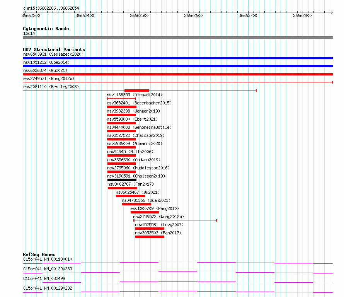The width and height of the screenshot is (344, 297).
Task: Select the blue bar under nsv6503931
Action: [x=178, y=58]
